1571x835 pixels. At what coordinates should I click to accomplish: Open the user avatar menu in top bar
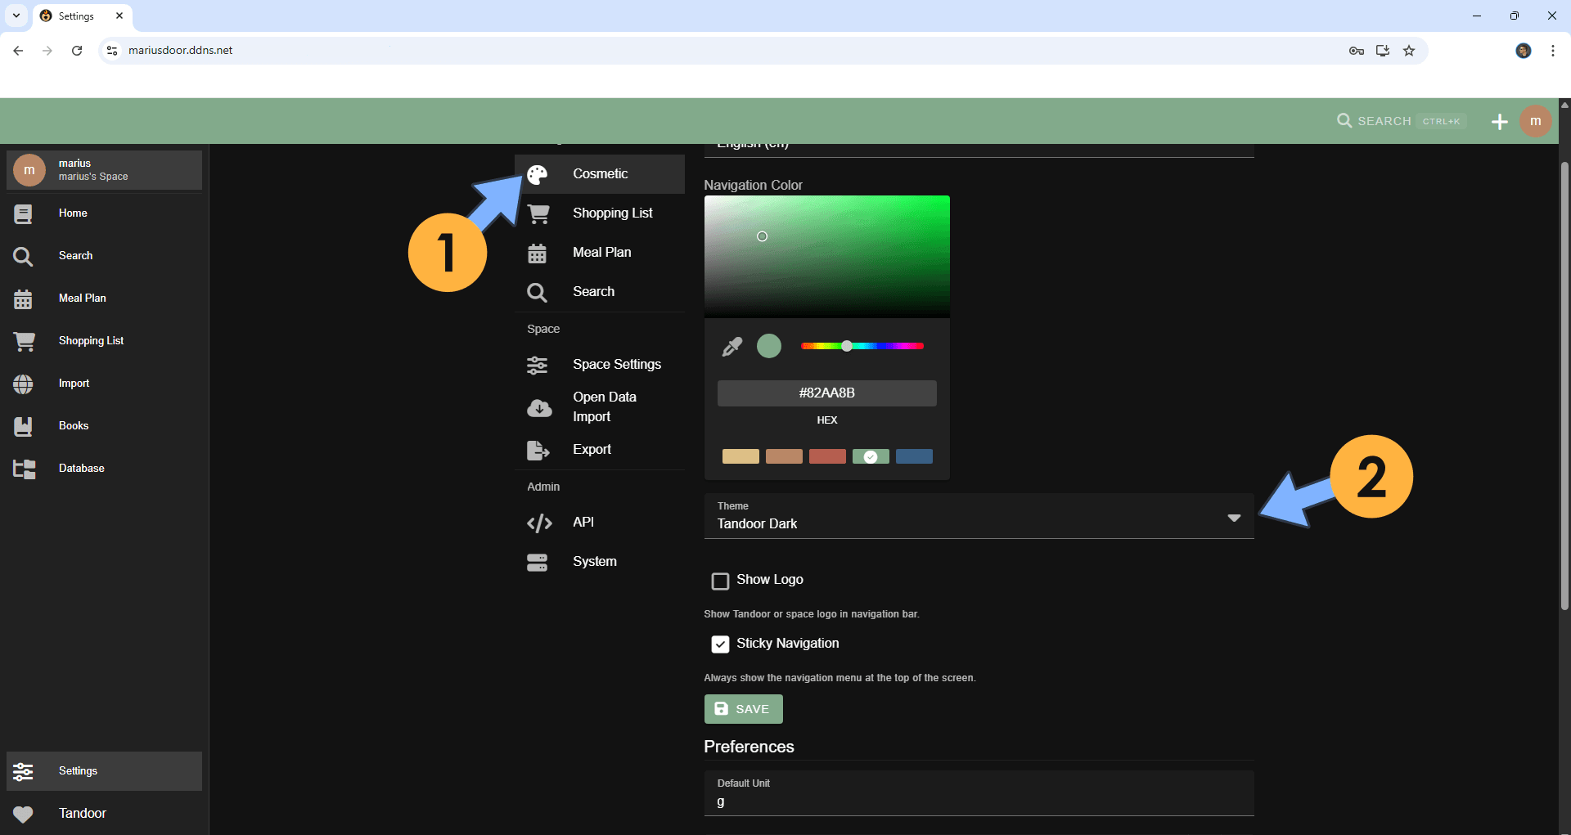click(1535, 122)
